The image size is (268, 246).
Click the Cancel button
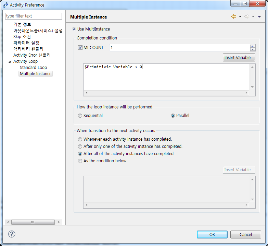click(x=246, y=235)
